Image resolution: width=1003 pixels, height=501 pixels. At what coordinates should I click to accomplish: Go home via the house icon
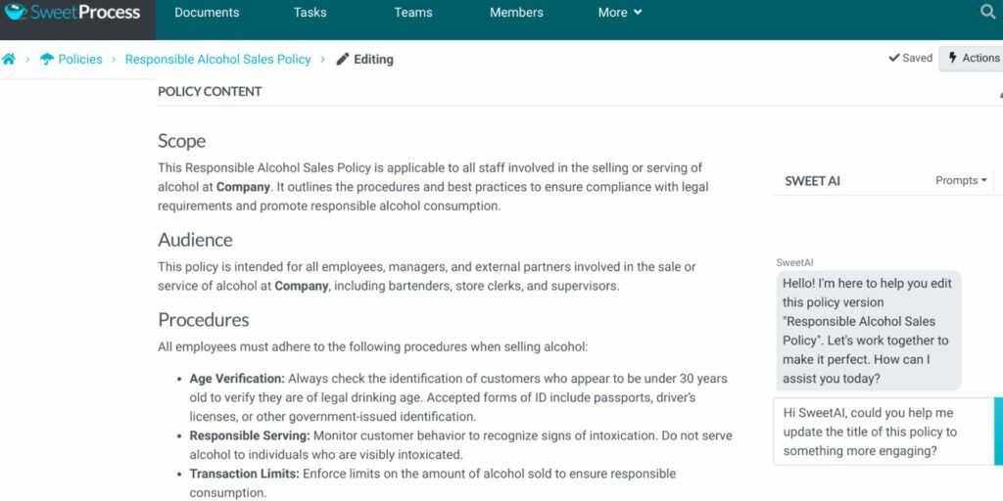click(x=8, y=60)
